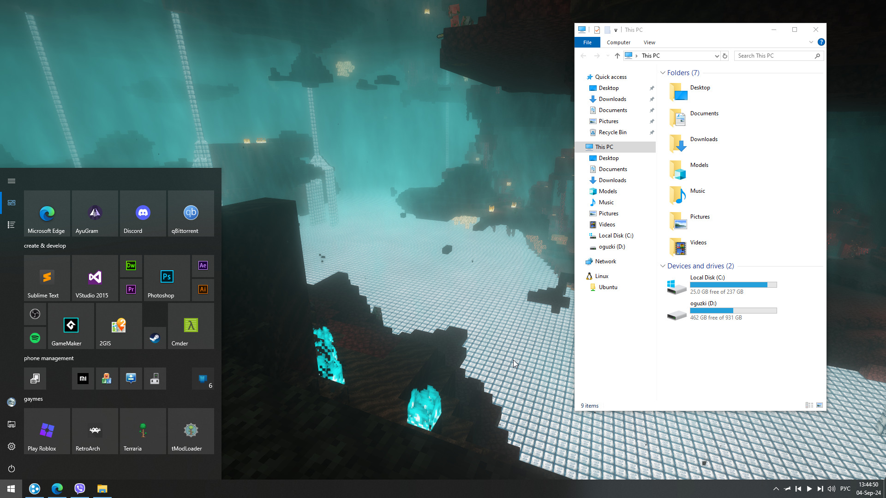The height and width of the screenshot is (498, 886).
Task: Collapse the Folders (7) group
Action: (x=663, y=73)
